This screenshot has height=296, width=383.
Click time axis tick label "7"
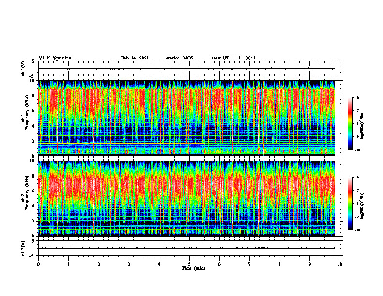tap(250, 264)
